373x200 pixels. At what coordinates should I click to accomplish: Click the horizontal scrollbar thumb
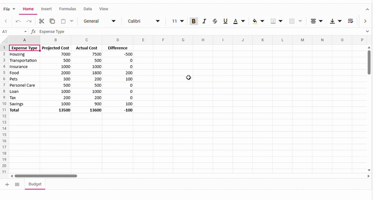(x=46, y=176)
